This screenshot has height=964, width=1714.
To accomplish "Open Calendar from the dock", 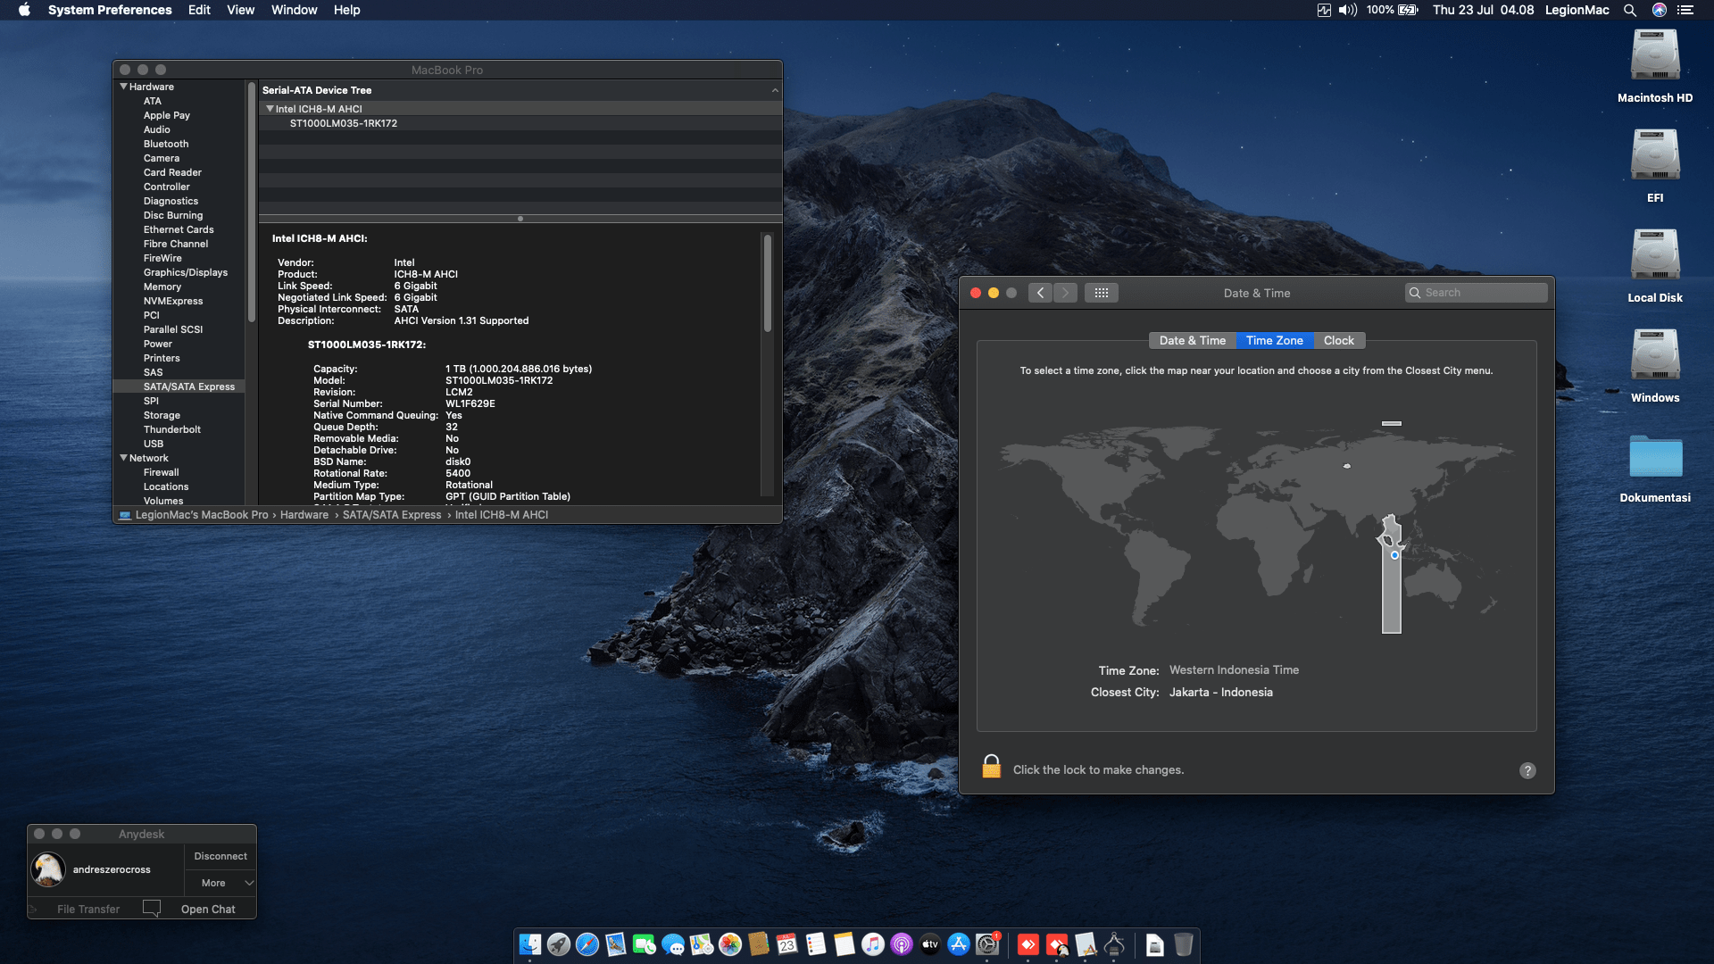I will click(787, 944).
